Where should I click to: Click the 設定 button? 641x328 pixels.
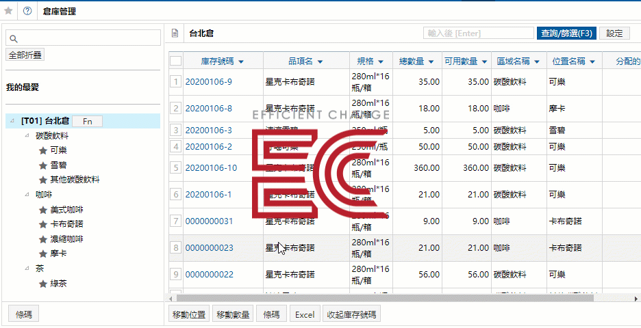point(614,33)
